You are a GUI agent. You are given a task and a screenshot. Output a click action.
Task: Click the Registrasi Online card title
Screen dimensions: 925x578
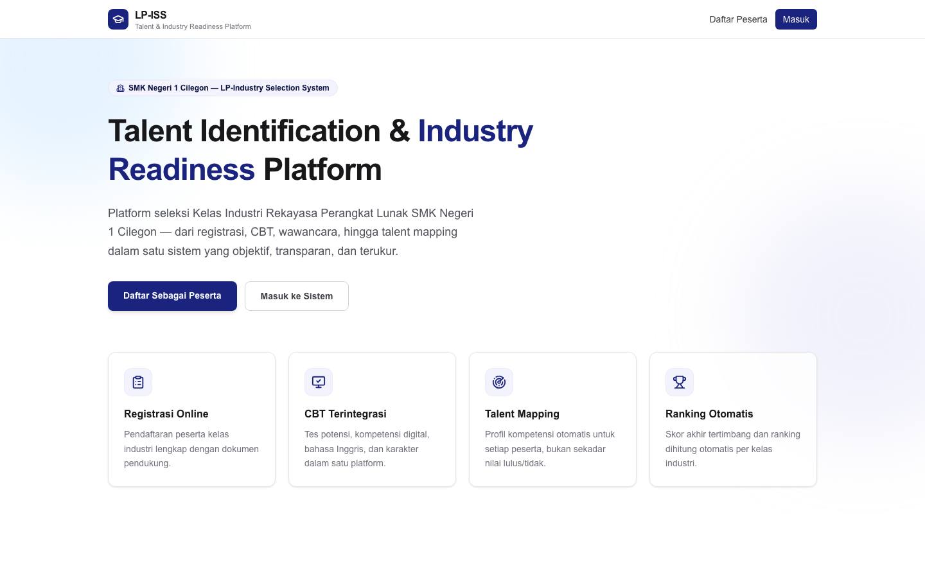166,414
